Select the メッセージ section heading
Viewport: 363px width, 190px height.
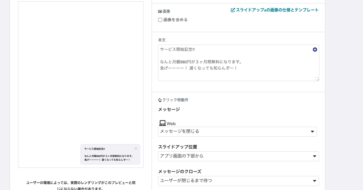tap(169, 110)
